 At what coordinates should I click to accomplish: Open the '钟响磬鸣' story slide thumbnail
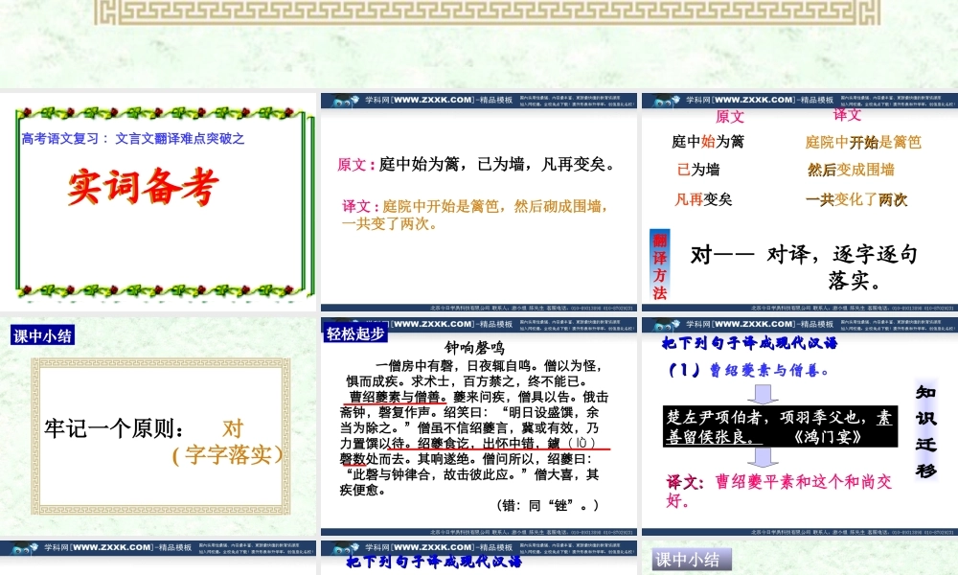point(478,425)
